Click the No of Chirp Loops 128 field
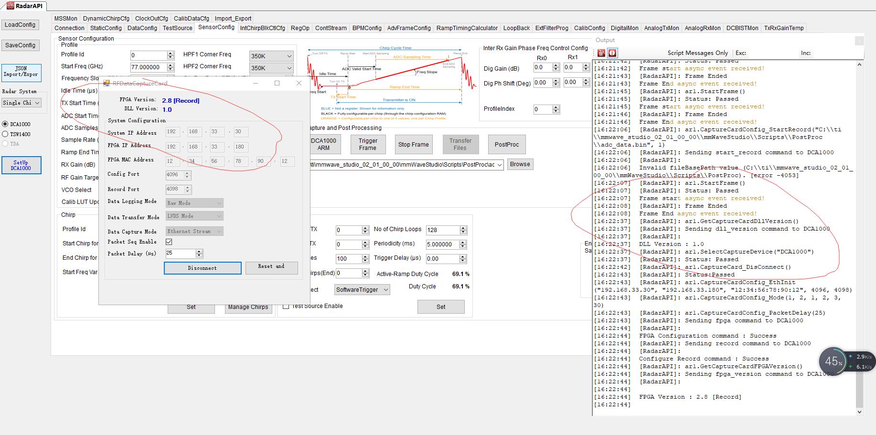The height and width of the screenshot is (435, 876). (443, 230)
